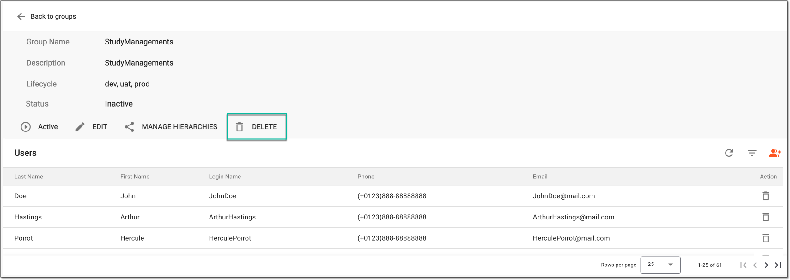Screen dimensions: 790x280
Task: Sort by First Name column header
Action: (x=135, y=177)
